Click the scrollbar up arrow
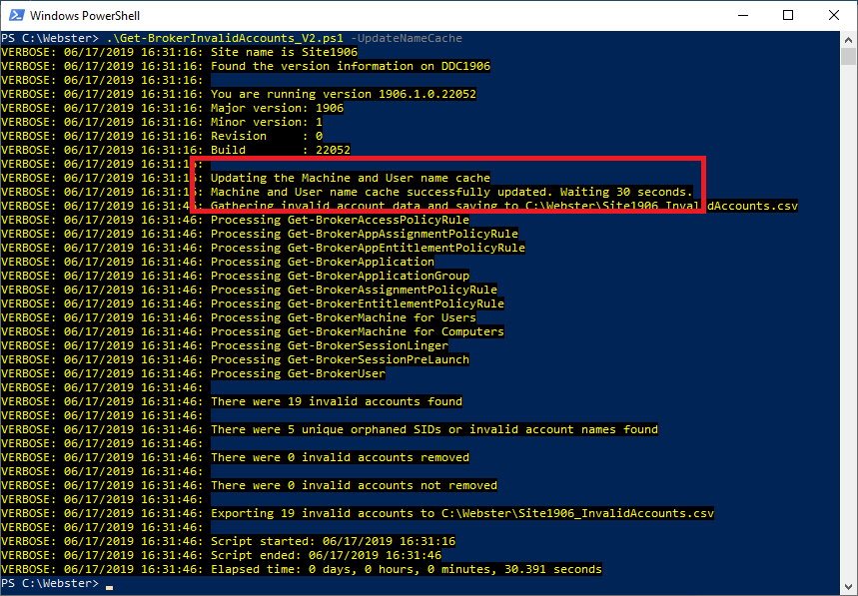 point(848,39)
